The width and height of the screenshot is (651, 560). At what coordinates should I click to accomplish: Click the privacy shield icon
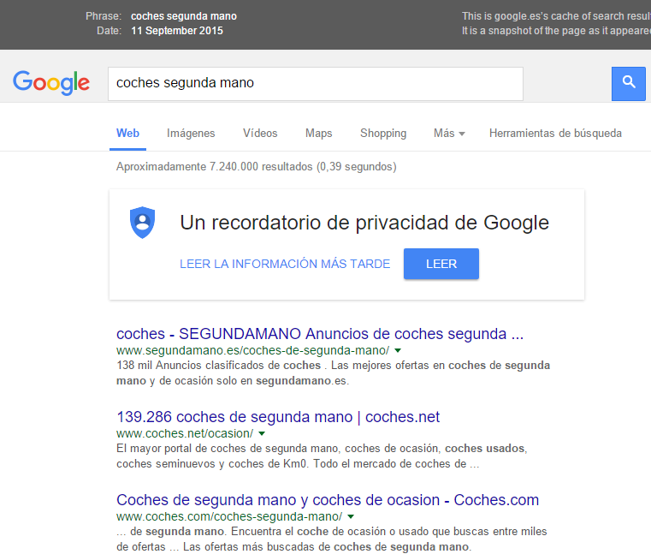point(142,223)
